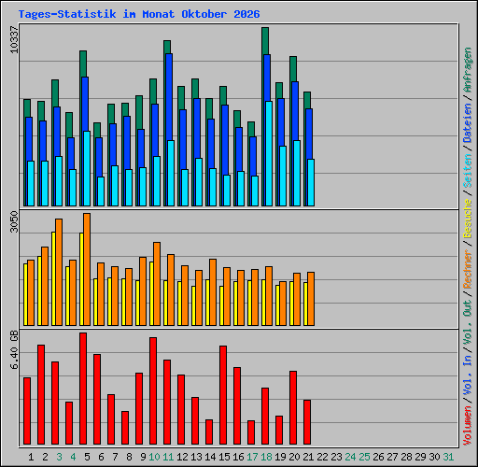Viewport: 478px width, 467px height.
Task: Click green day '31' on the x-axis
Action: [x=448, y=457]
